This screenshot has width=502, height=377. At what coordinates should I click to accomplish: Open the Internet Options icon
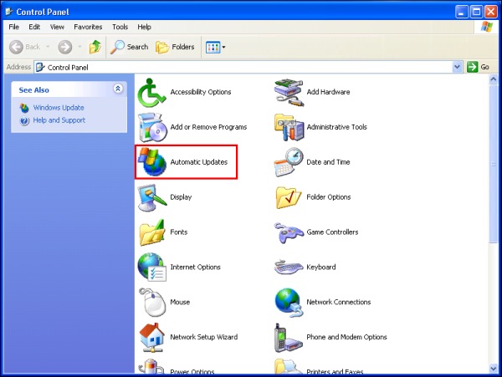coord(152,267)
